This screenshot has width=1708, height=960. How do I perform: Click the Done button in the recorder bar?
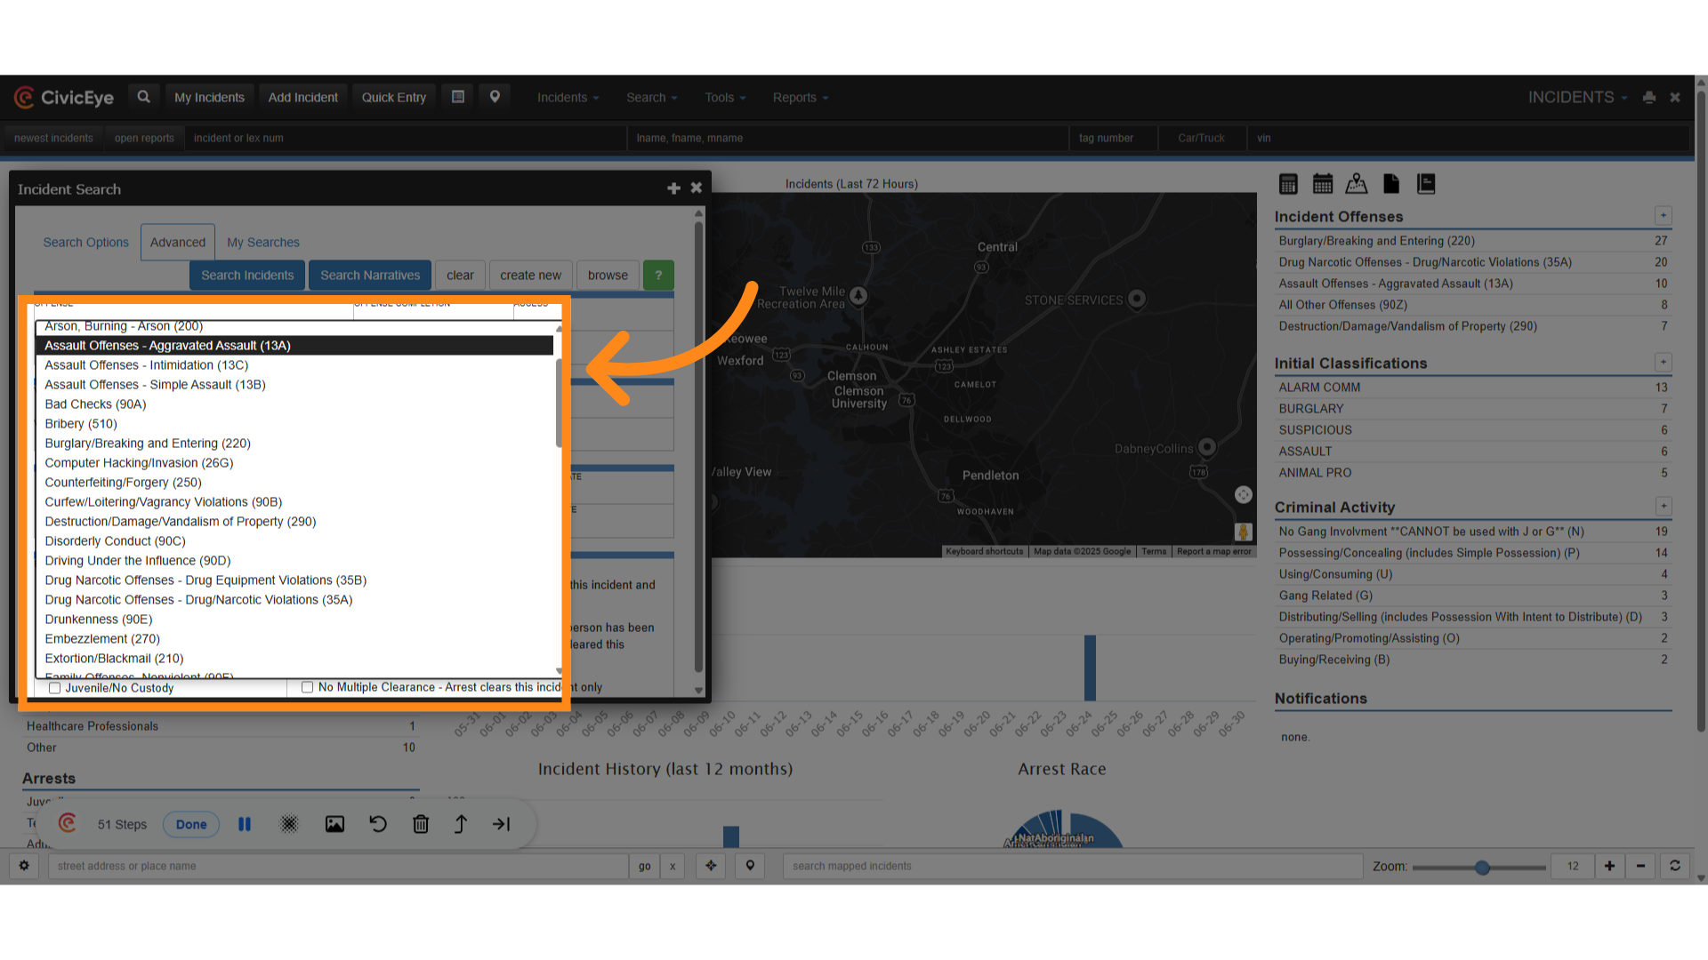tap(191, 824)
